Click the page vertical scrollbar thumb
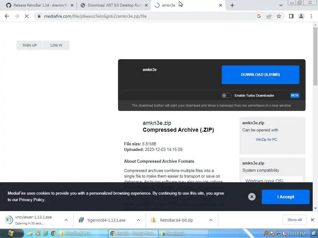Viewport: 318px width, 238px height. pos(315,56)
